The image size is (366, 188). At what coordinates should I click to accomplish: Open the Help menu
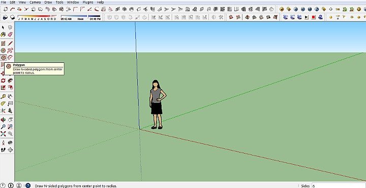point(100,3)
